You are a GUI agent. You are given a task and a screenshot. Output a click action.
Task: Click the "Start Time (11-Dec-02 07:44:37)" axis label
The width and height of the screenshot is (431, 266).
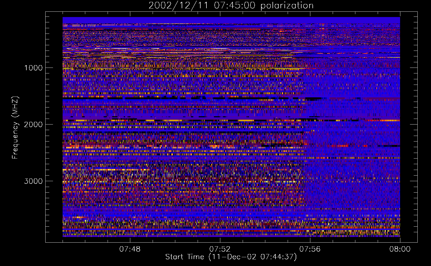[x=231, y=257]
